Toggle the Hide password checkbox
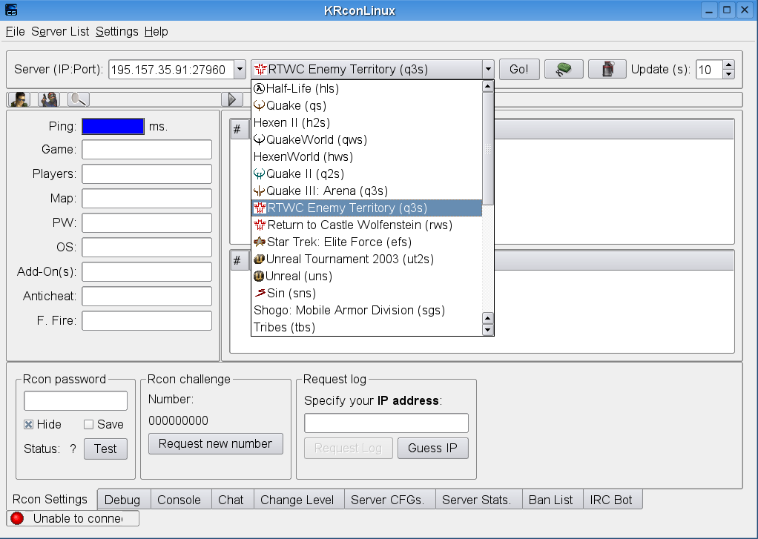758x539 pixels. (x=28, y=424)
